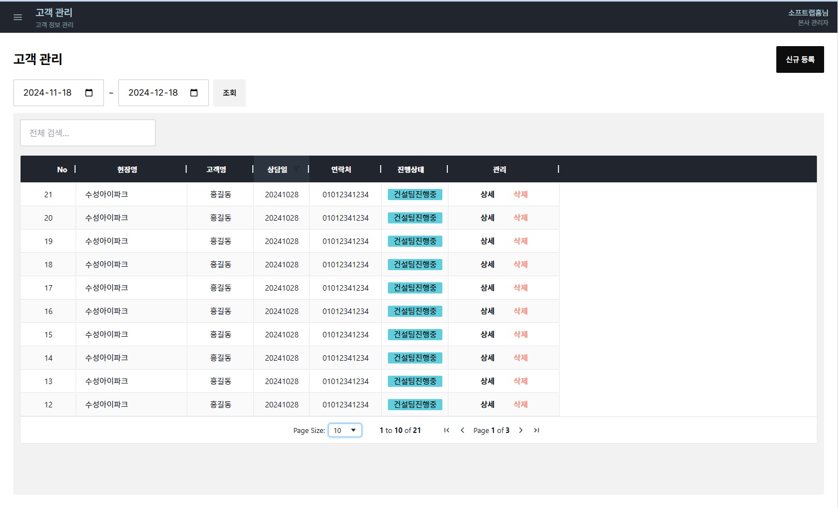
Task: Open the hamburger navigation menu
Action: pyautogui.click(x=18, y=17)
